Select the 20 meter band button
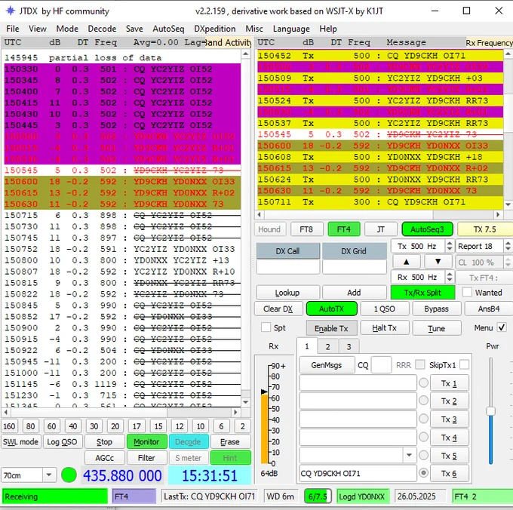 [x=115, y=426]
